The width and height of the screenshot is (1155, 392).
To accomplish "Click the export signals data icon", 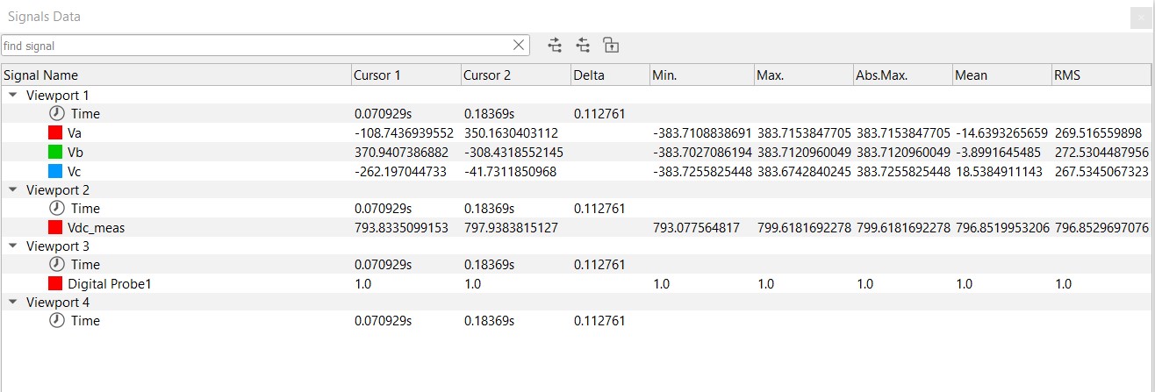I will tap(611, 45).
